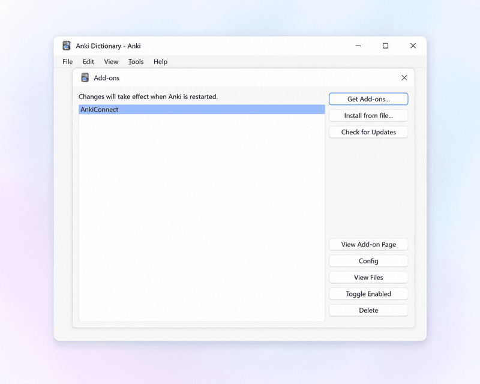Open the File menu
Viewport: 480px width, 384px height.
pyautogui.click(x=67, y=62)
